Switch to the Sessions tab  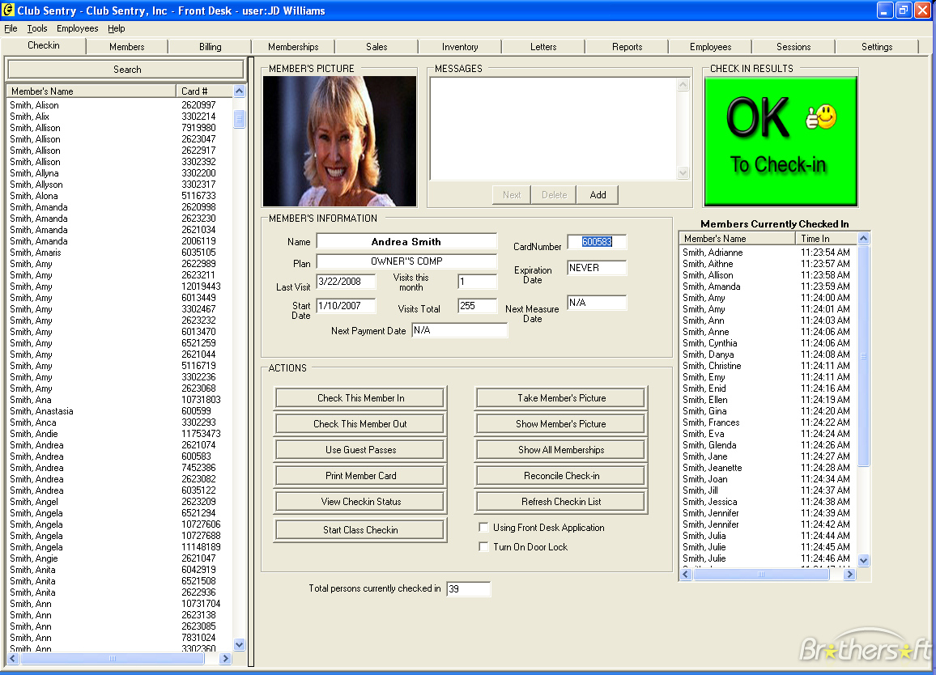click(x=793, y=47)
